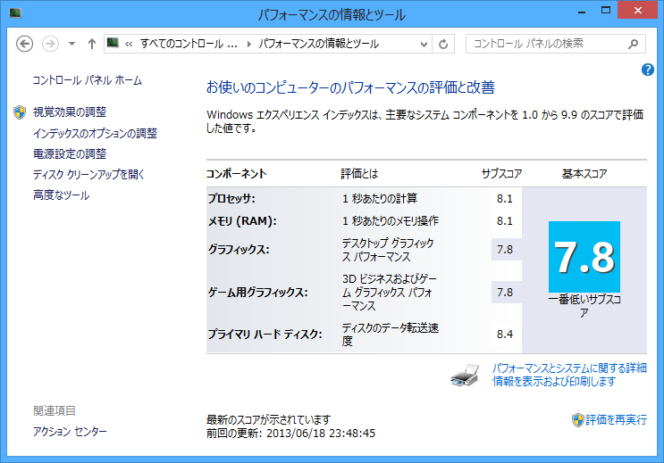This screenshot has width=664, height=463.
Task: Open address bar history dropdown
Action: pos(424,44)
